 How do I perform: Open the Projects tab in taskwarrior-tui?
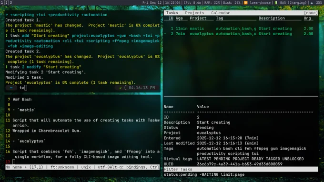coord(194,13)
